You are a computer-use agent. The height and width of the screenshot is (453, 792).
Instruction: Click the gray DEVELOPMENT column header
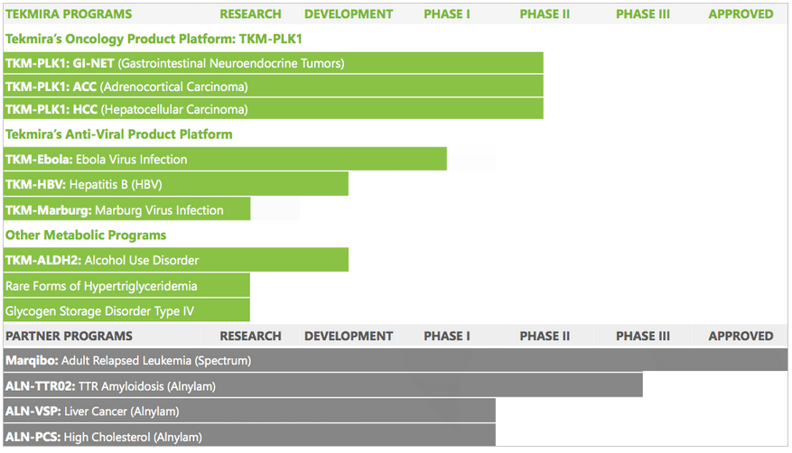click(x=349, y=336)
